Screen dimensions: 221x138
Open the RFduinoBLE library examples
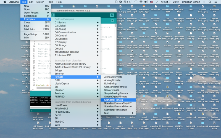[x=76, y=108]
